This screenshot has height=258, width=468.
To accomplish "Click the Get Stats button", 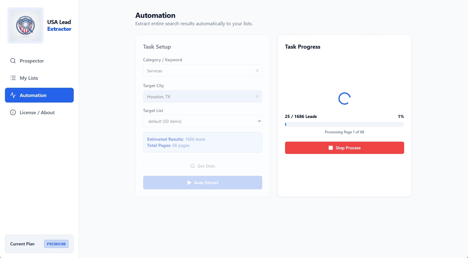I will click(x=202, y=166).
